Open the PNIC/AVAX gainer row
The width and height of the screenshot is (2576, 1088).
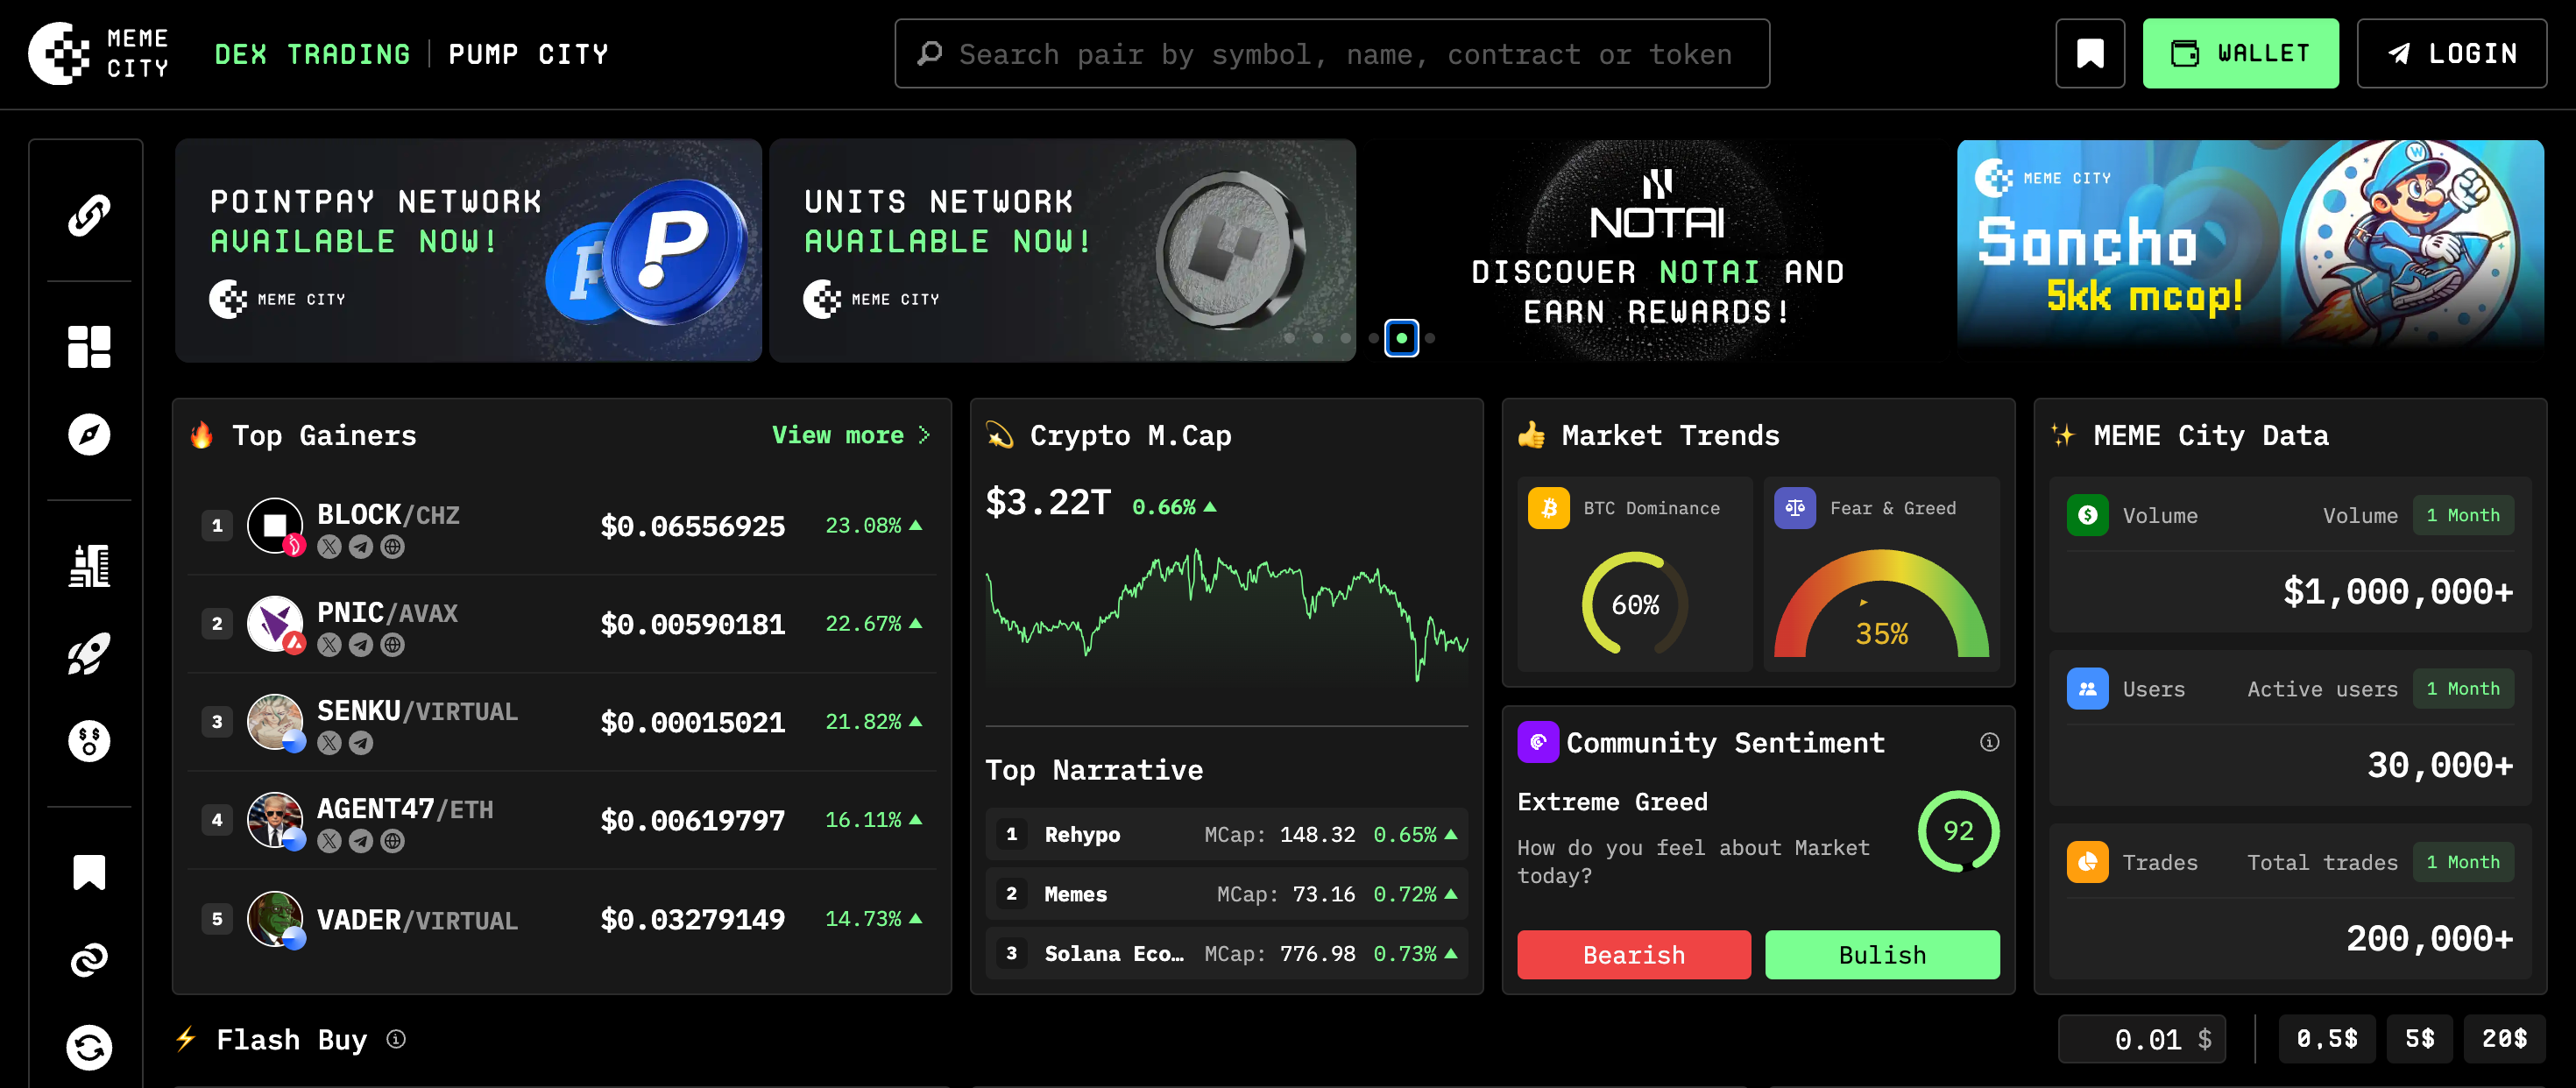tap(562, 624)
